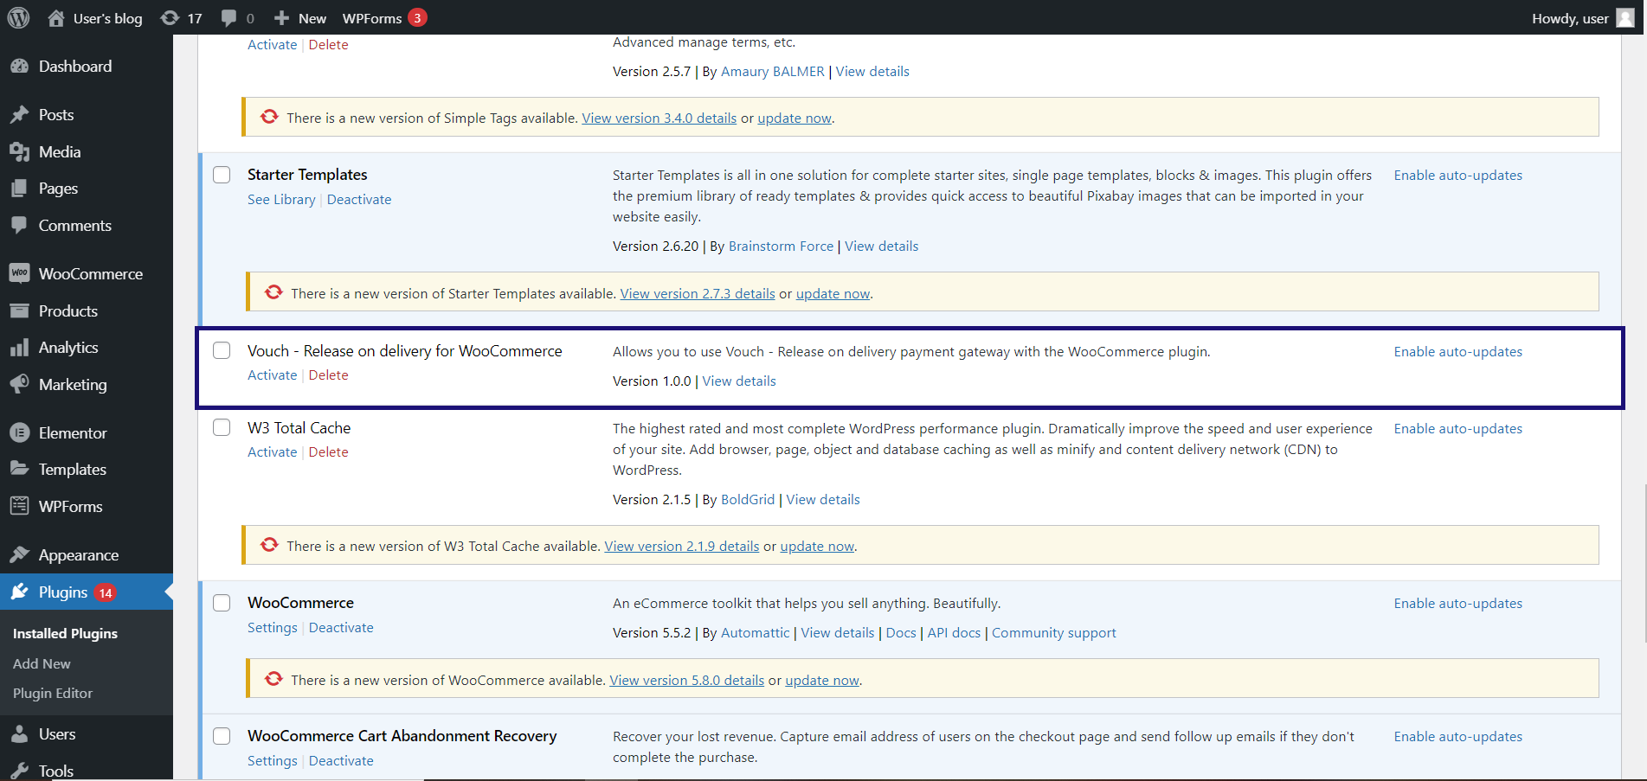1647x781 pixels.
Task: Click the update icon in the Simple Tags notice
Action: 269,117
